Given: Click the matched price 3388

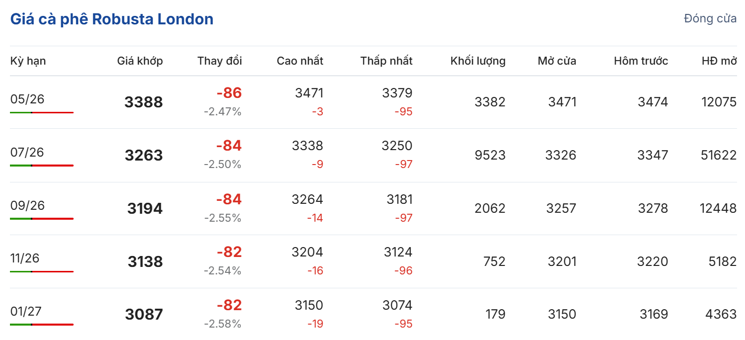Looking at the screenshot, I should tap(144, 102).
